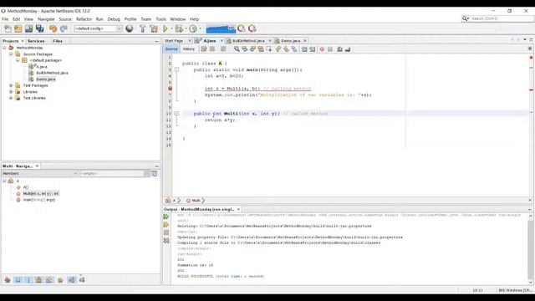
Task: Click the breakpoint error glyph on line 6
Action: click(x=170, y=89)
